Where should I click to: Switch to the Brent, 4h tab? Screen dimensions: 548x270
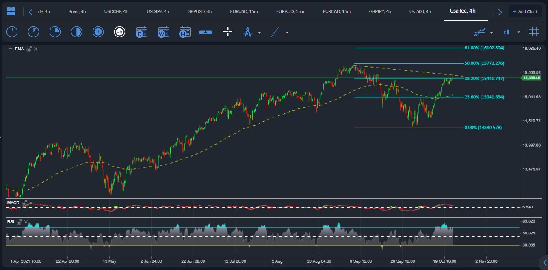tap(77, 11)
